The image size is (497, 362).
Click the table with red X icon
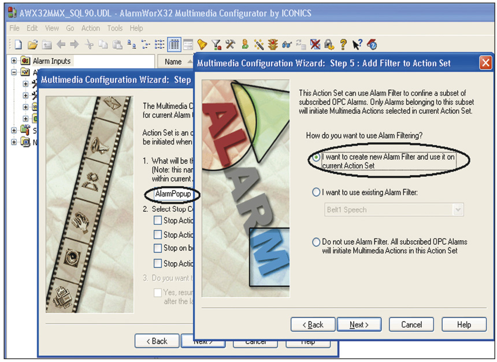pos(315,44)
